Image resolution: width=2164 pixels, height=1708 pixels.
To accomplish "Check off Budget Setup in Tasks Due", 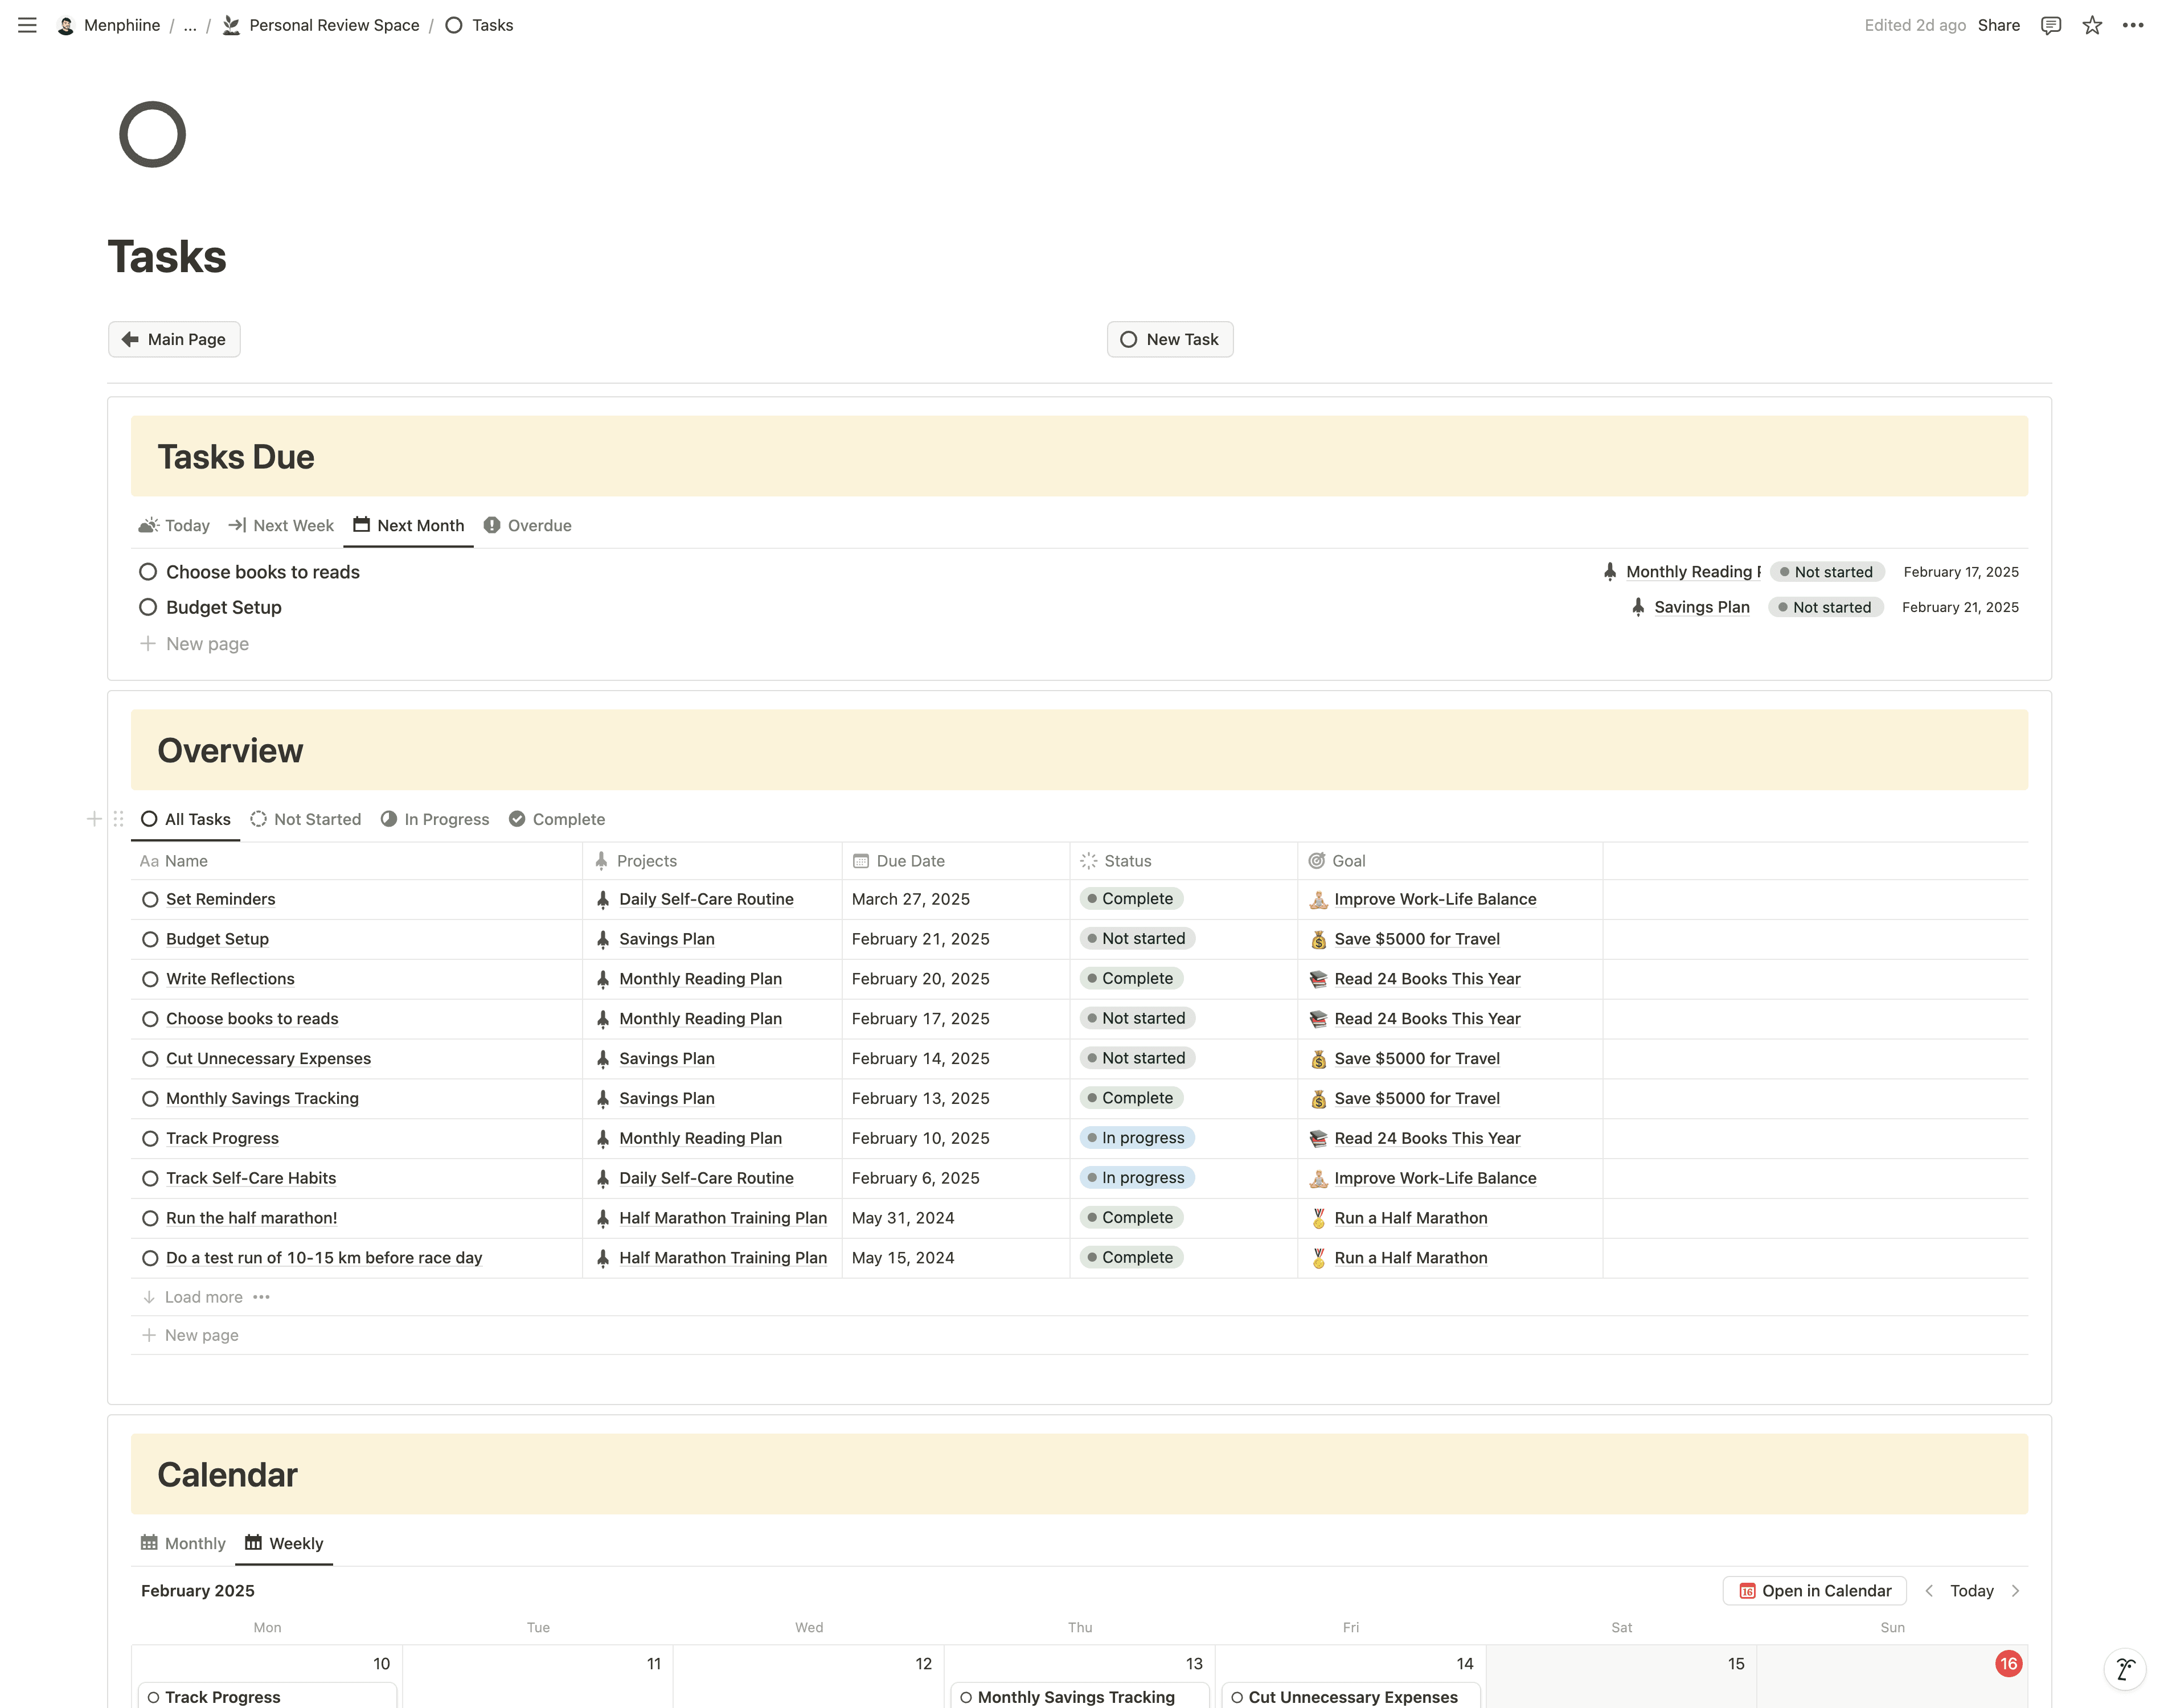I will click(x=148, y=607).
